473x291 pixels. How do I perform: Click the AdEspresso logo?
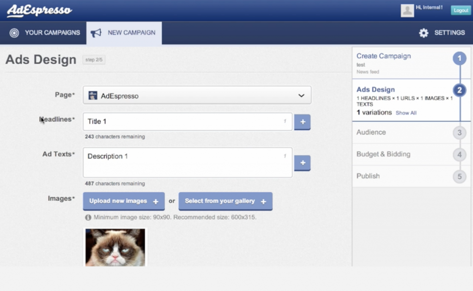pos(40,11)
